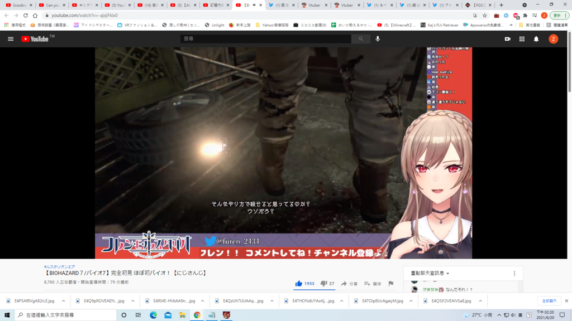Click the video player to pause
This screenshot has height=321, width=572.
point(283,153)
